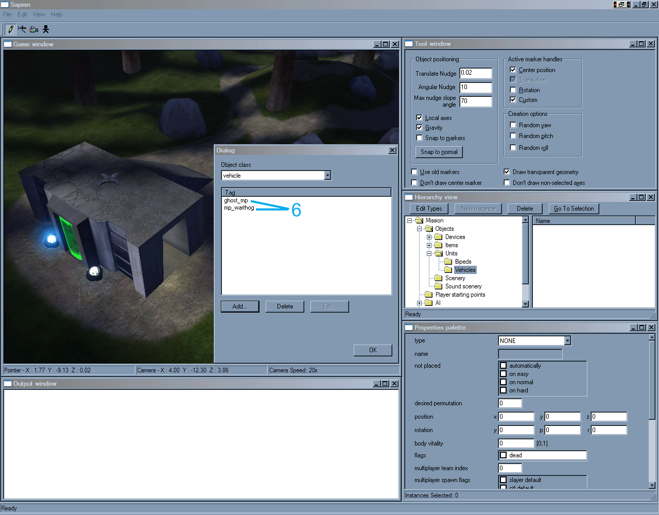Screen dimensions: 659x515
Task: Open the Object class vehicle dropdown
Action: (327, 176)
